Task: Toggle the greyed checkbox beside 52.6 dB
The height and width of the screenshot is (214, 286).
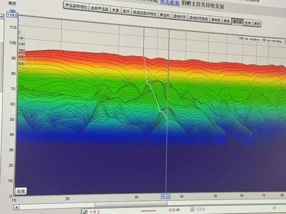Action: coord(192,209)
